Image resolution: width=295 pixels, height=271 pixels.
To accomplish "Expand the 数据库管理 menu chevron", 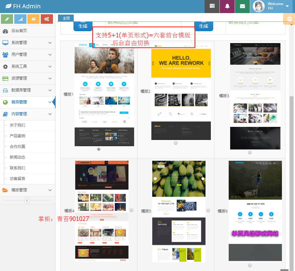I will click(50, 90).
